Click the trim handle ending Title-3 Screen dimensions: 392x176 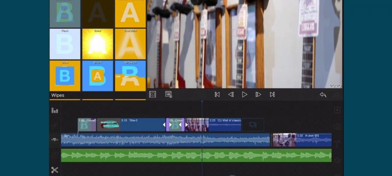[x=164, y=124]
